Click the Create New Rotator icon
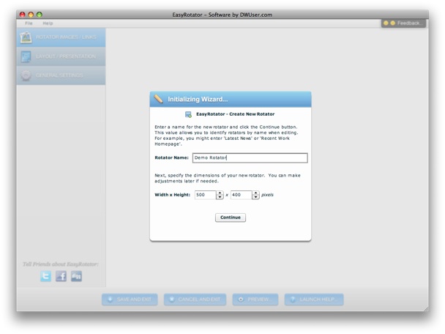Viewport: 445px width, 334px height. (x=189, y=115)
